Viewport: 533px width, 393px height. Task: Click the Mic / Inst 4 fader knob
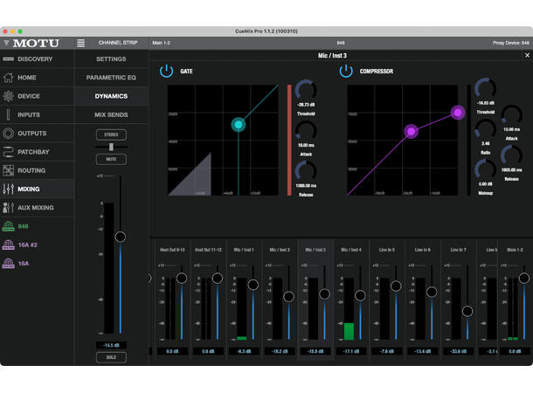(x=360, y=295)
